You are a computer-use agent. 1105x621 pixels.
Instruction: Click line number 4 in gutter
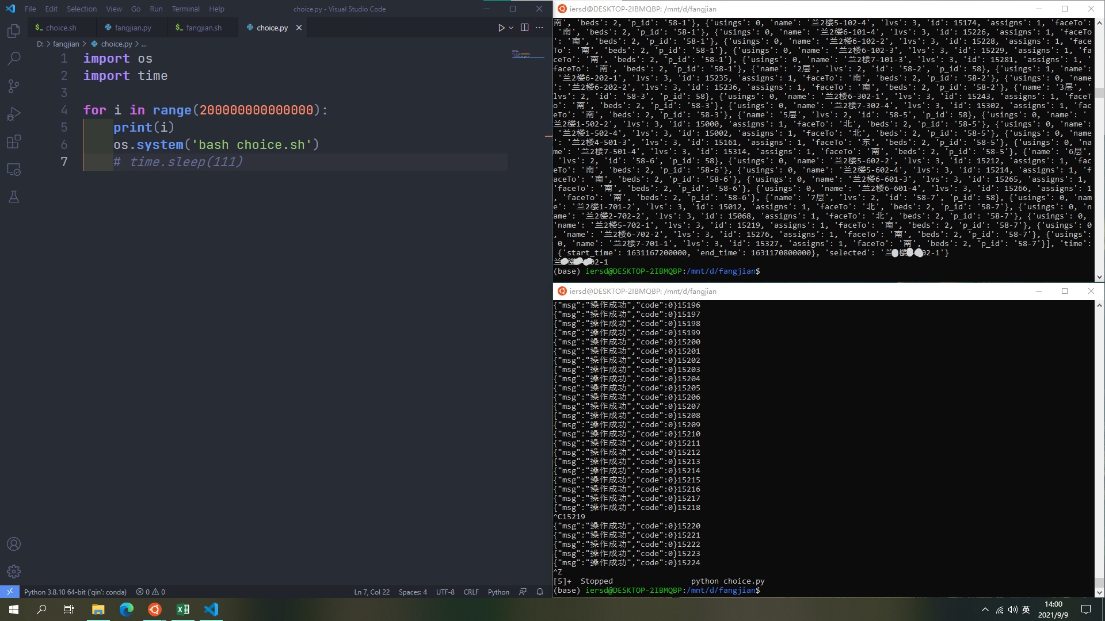pos(64,110)
